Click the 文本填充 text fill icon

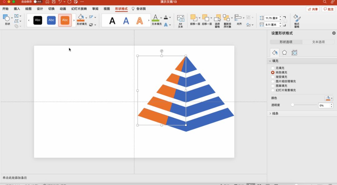tap(156, 18)
